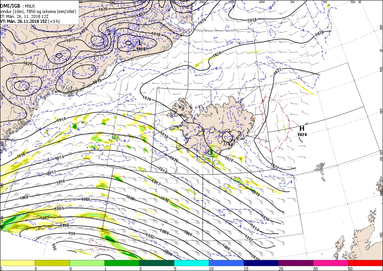Click the '5W' longitude label
The image size is (383, 271).
292,2
